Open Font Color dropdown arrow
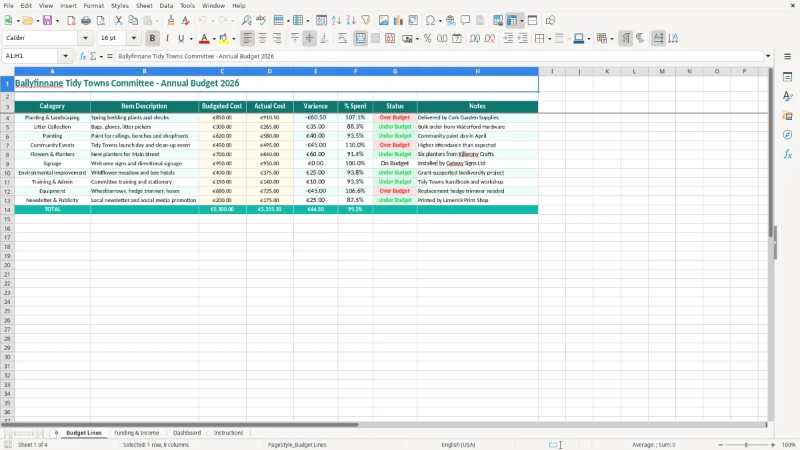Screen dimensions: 800x450 (x=214, y=39)
